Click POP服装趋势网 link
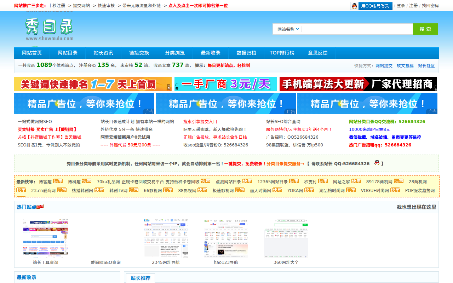The image size is (453, 283). click(420, 191)
